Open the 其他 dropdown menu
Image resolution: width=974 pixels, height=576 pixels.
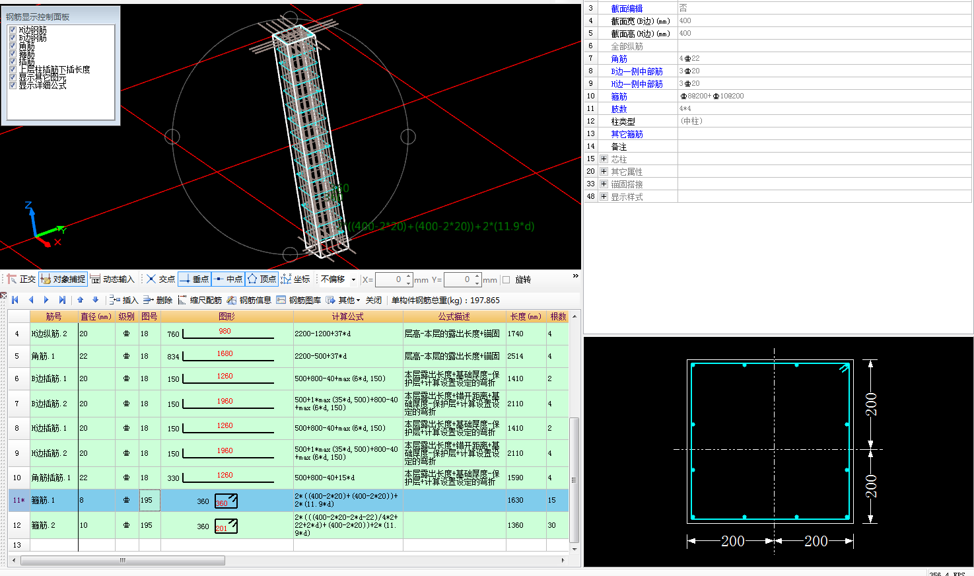(343, 300)
